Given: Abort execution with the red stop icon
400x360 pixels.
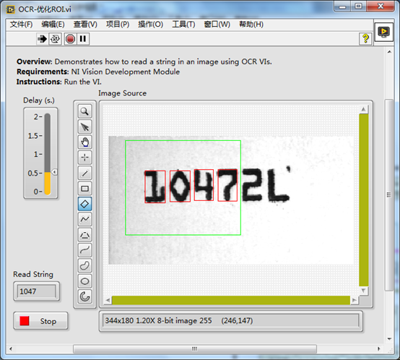Looking at the screenshot, I should (x=70, y=39).
